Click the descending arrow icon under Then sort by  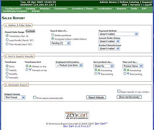[128, 74]
